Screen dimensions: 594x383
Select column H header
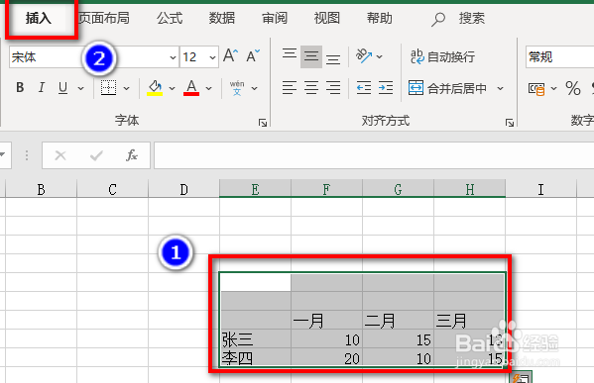click(x=470, y=189)
